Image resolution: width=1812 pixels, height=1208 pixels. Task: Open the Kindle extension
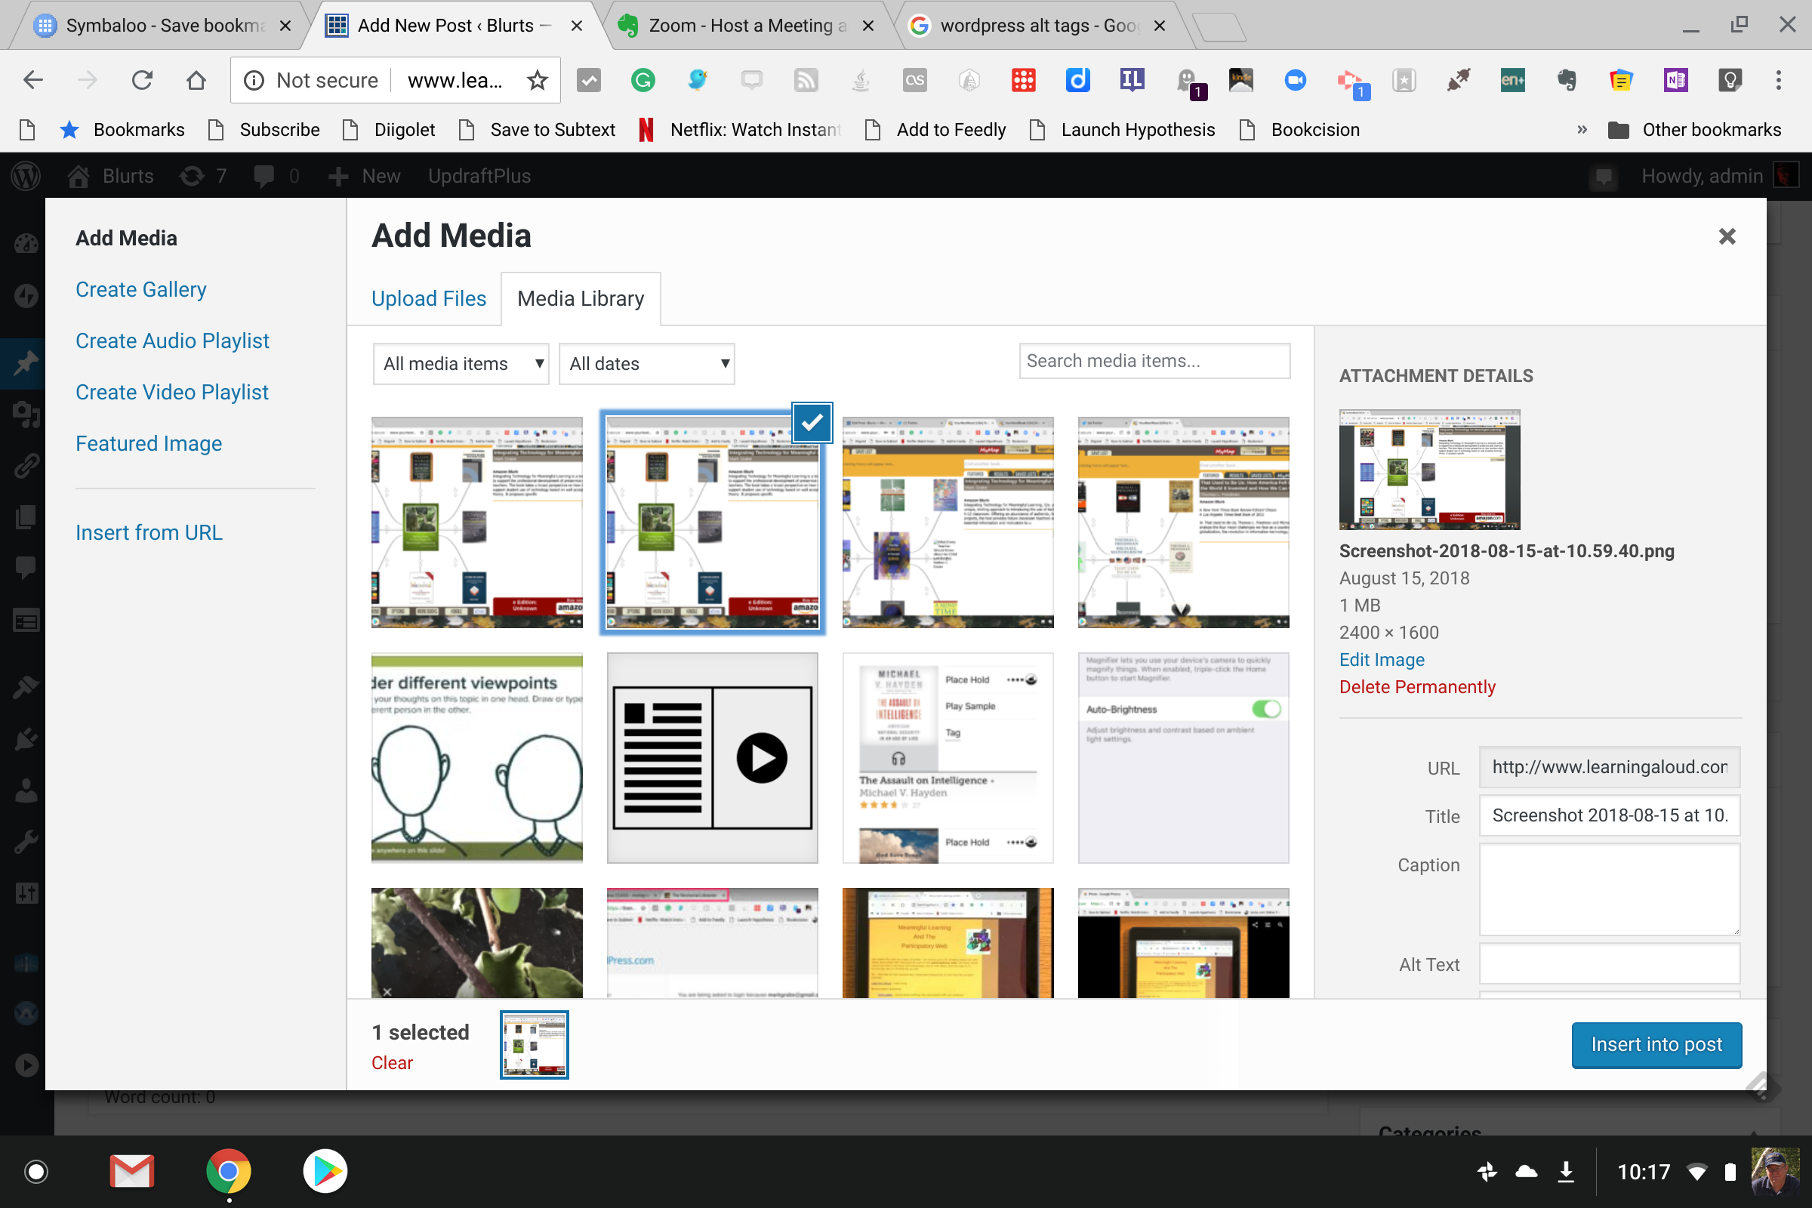click(x=1243, y=79)
